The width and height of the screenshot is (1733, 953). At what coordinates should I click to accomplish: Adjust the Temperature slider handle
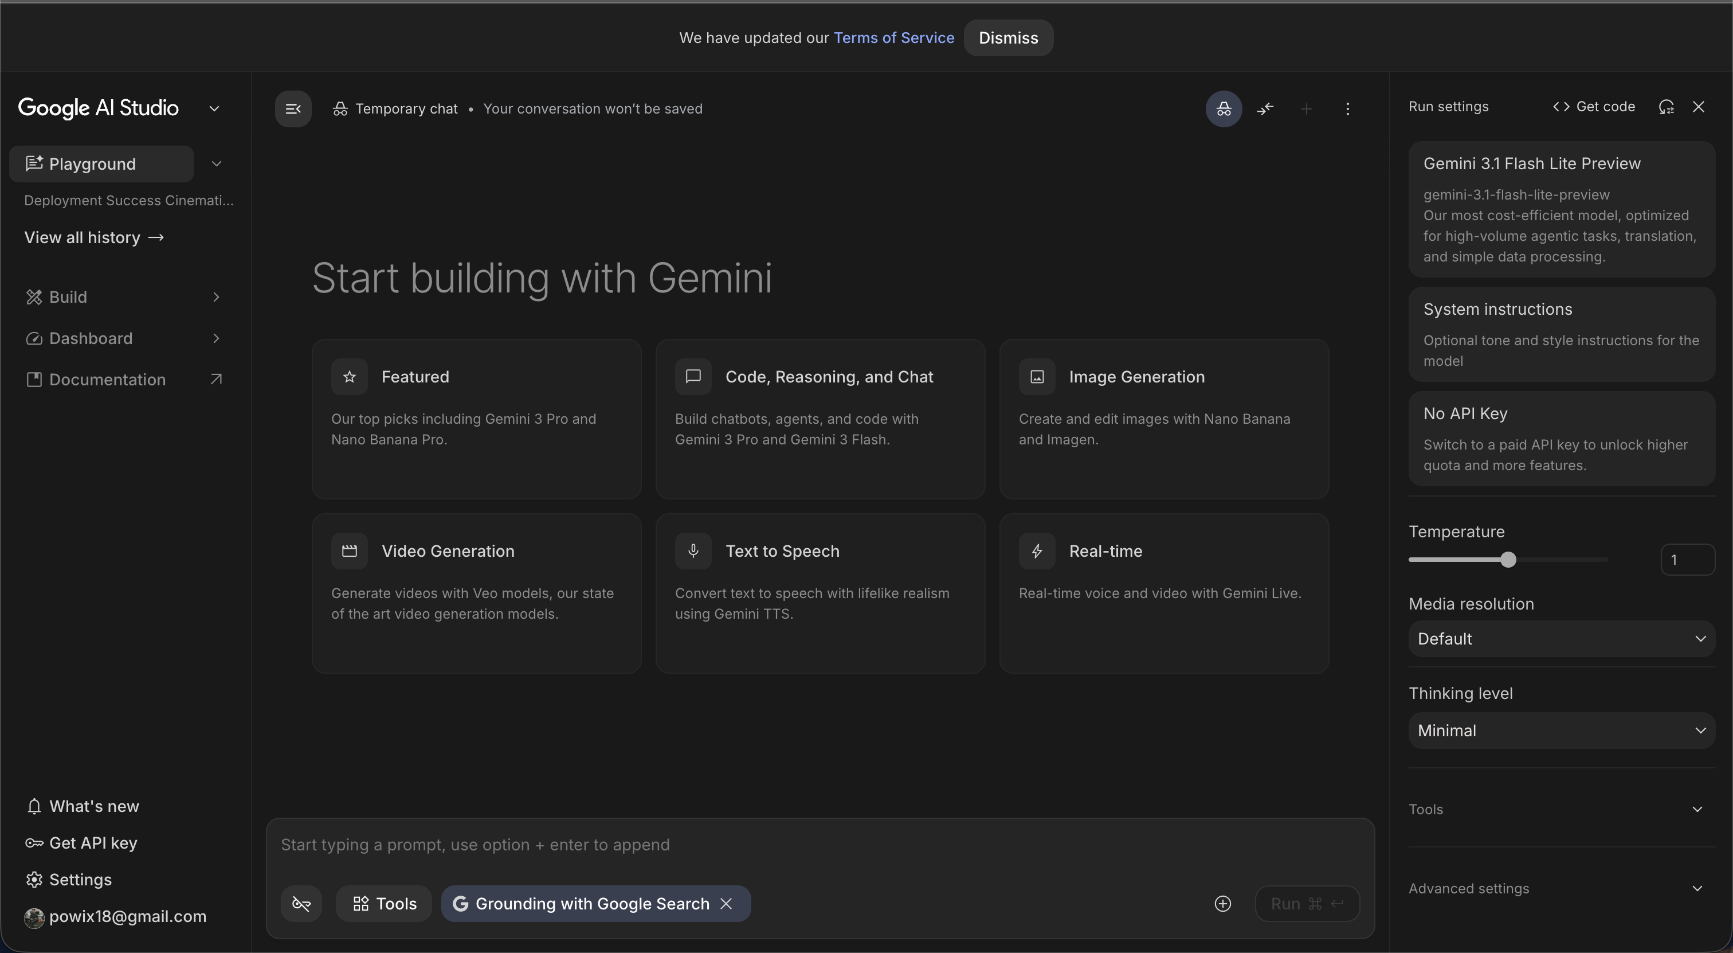click(x=1508, y=559)
